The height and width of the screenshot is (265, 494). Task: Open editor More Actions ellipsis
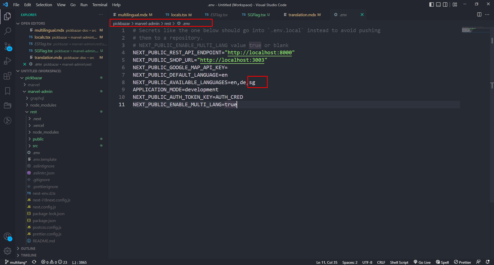tap(487, 15)
